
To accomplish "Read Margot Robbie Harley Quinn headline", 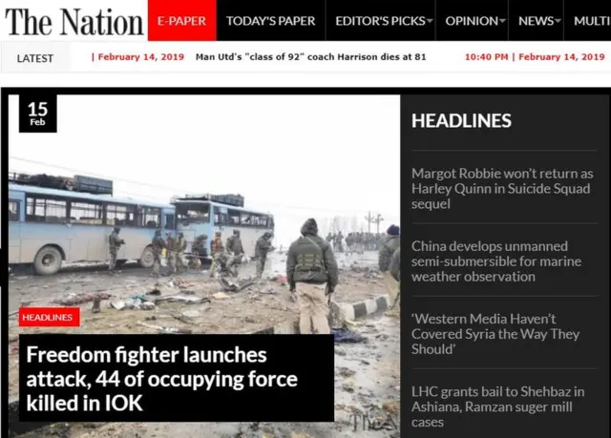I will [x=502, y=188].
